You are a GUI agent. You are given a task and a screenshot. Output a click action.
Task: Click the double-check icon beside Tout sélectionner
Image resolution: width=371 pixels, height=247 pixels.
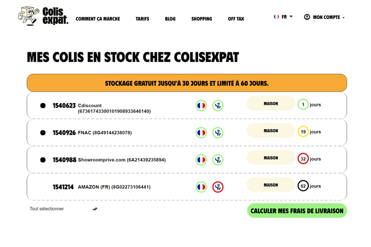click(95, 209)
